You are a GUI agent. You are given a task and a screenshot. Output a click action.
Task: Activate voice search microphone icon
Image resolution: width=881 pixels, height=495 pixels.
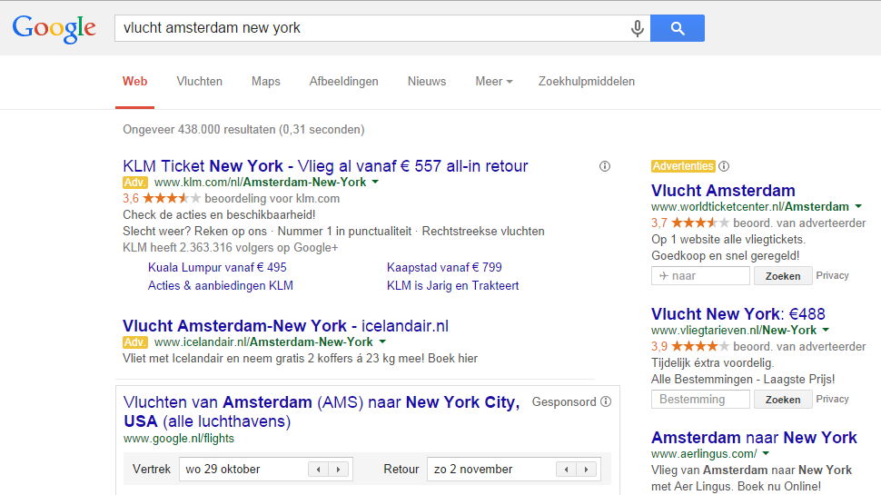tap(638, 28)
